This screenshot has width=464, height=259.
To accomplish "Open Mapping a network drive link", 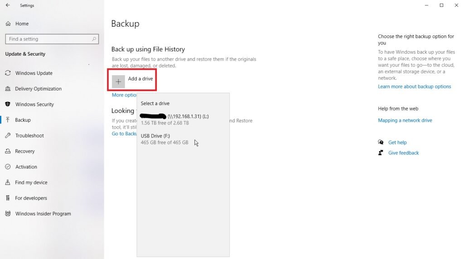I will 405,120.
